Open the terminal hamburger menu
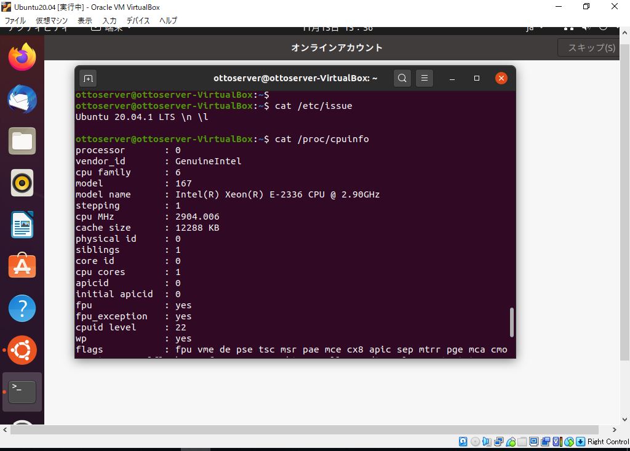630x451 pixels. click(x=424, y=78)
